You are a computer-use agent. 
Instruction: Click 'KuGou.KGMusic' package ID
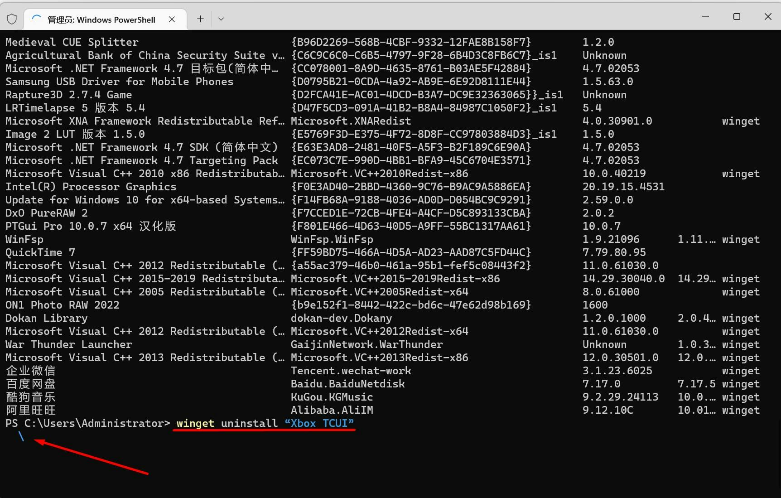point(332,397)
